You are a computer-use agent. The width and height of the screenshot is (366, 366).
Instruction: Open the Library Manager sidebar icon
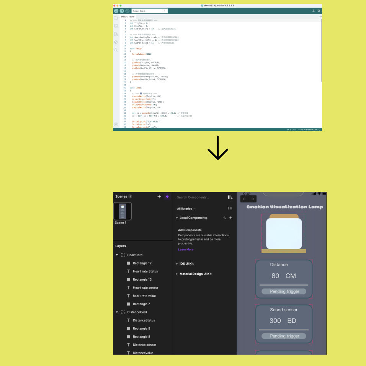[116, 34]
